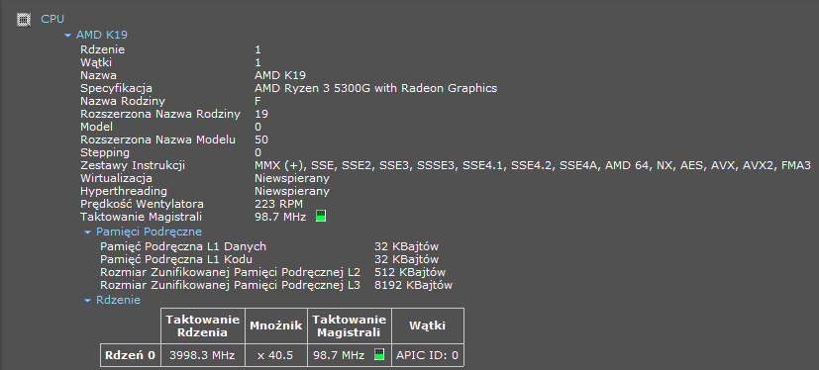Click the green indicator in Rdzeń 0 table row

pyautogui.click(x=379, y=355)
